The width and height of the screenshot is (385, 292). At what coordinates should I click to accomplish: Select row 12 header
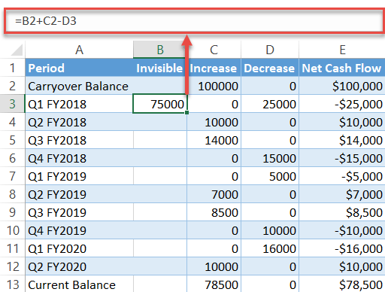pos(13,266)
